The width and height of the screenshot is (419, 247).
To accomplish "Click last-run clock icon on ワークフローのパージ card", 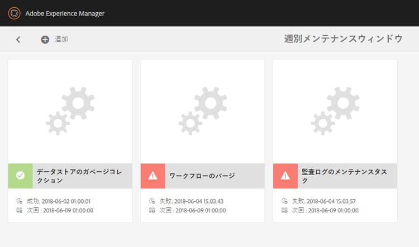I will click(x=152, y=201).
